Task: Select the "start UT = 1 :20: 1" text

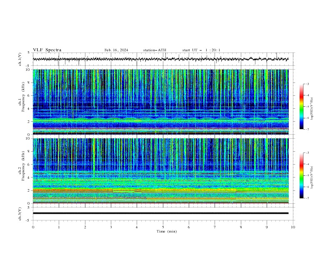Action: click(x=201, y=50)
